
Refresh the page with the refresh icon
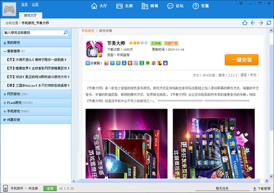coord(269,22)
